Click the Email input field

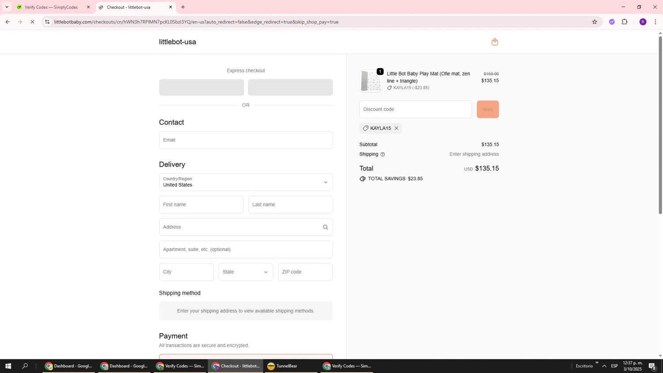click(x=246, y=140)
